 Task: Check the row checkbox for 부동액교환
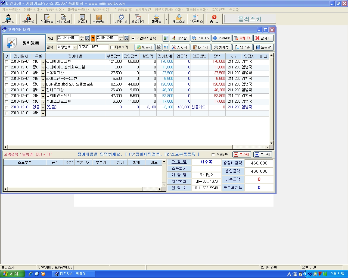(7, 73)
